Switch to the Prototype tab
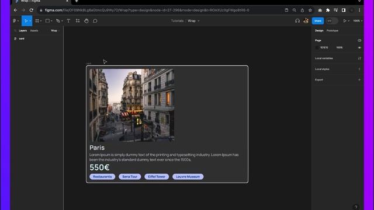Viewport: 374px width, 210px height. (x=333, y=31)
